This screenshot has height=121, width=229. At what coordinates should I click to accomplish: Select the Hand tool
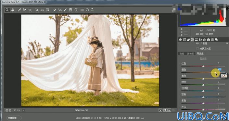point(13,10)
